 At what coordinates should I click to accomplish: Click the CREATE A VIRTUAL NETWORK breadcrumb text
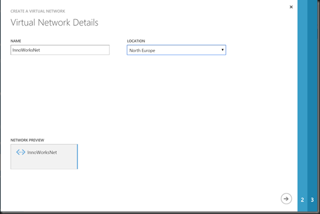tap(38, 11)
